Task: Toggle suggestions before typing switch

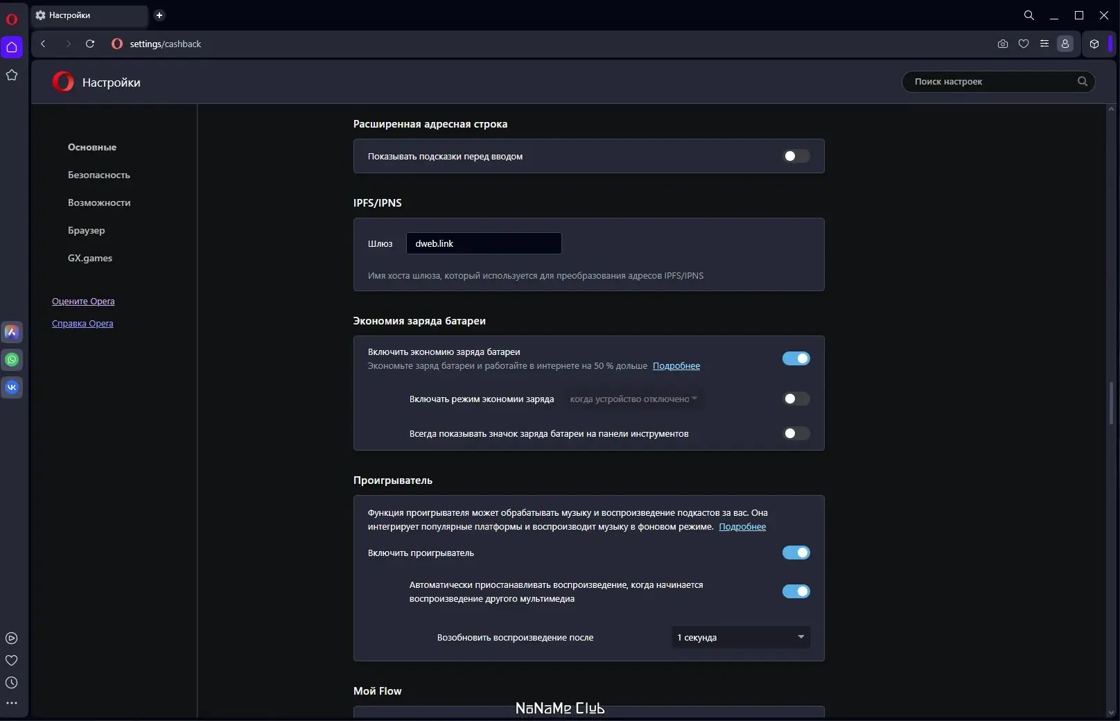Action: tap(796, 156)
